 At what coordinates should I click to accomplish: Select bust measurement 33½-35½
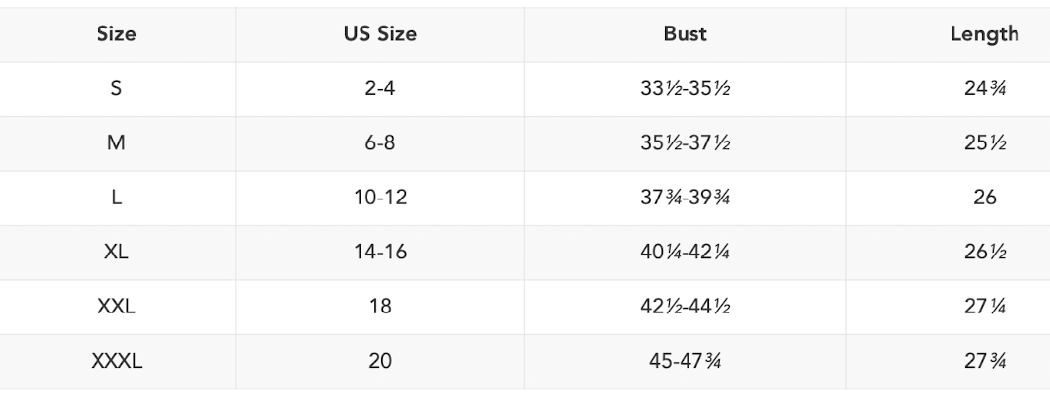click(685, 89)
